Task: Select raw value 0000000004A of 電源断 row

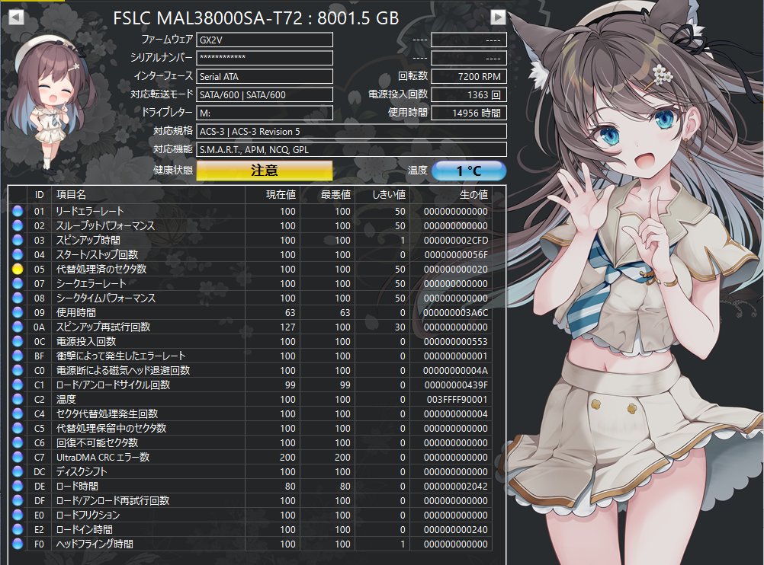Action: (x=455, y=371)
